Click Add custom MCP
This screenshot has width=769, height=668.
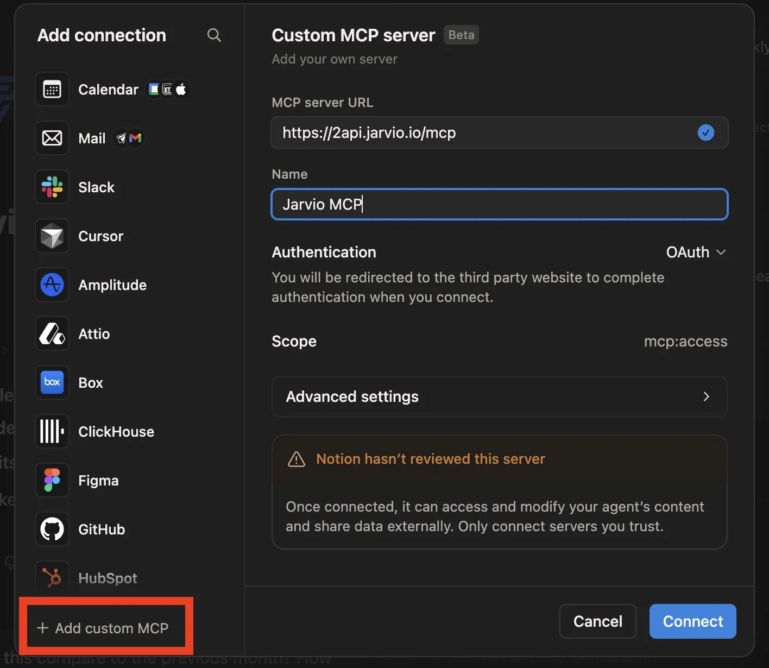103,628
